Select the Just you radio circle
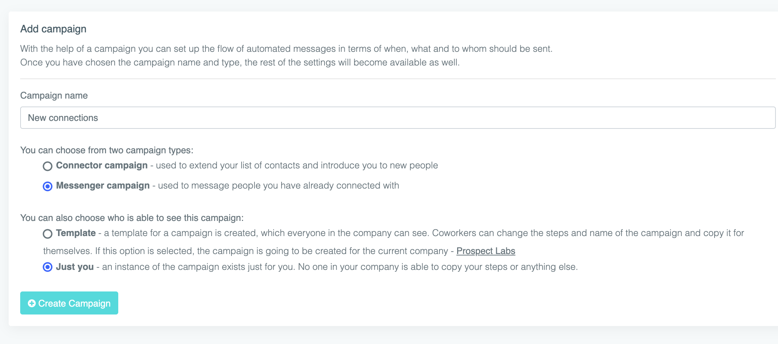 (x=48, y=267)
